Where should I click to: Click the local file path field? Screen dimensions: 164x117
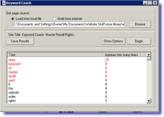[x=69, y=24]
